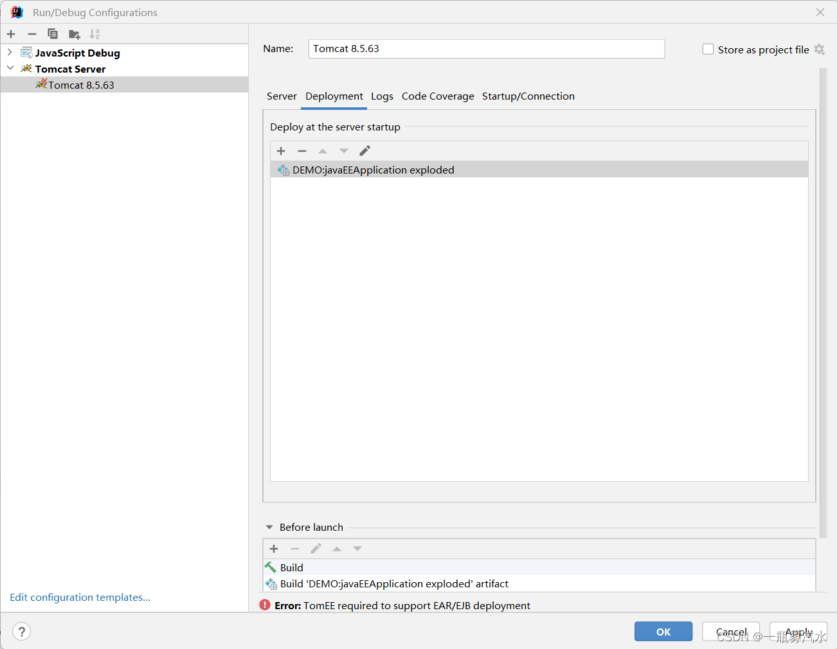Remove Before launch task minus icon
Screen dimensions: 837x649
click(x=295, y=549)
